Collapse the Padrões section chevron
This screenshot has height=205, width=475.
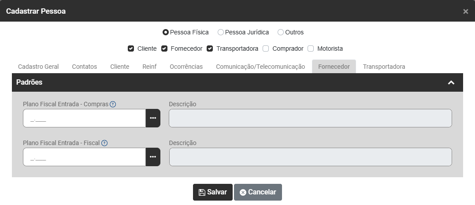451,82
